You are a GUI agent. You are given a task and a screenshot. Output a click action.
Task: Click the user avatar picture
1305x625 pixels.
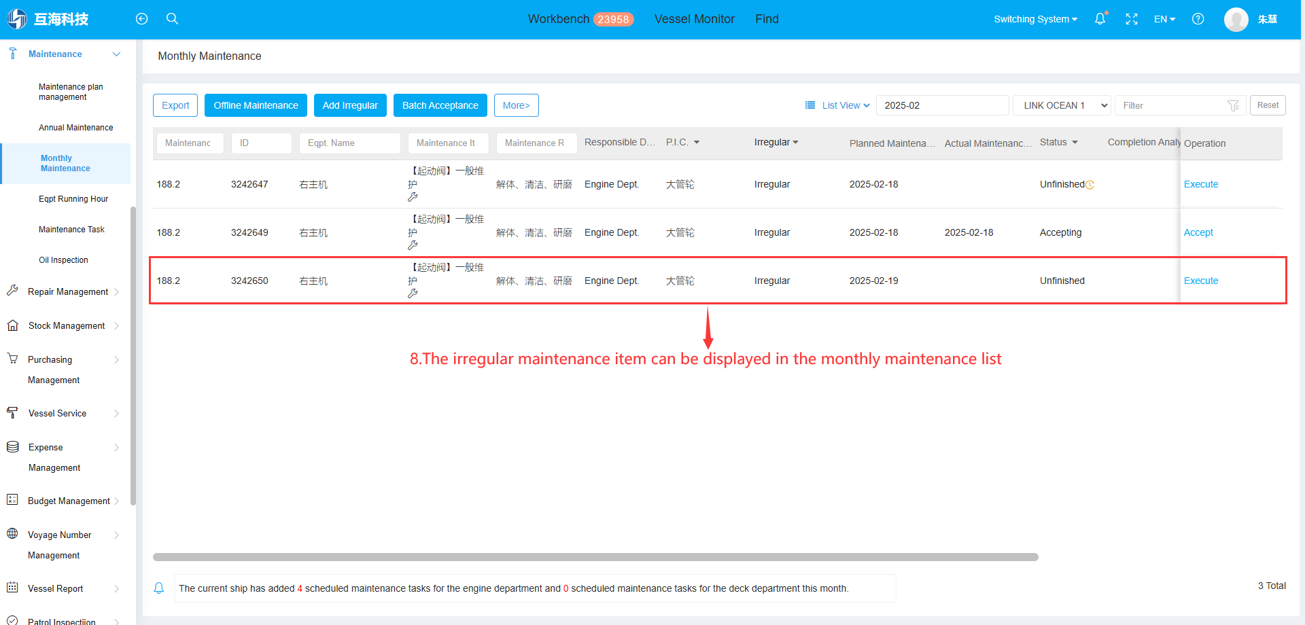point(1236,19)
